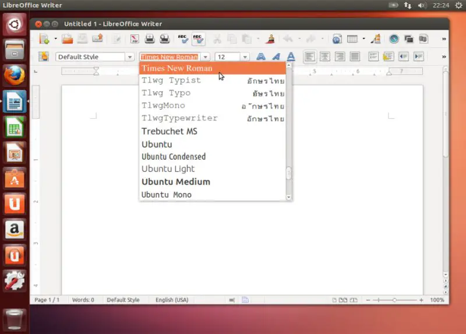Image resolution: width=466 pixels, height=334 pixels.
Task: Click font list scroll down arrow
Action: click(x=288, y=197)
